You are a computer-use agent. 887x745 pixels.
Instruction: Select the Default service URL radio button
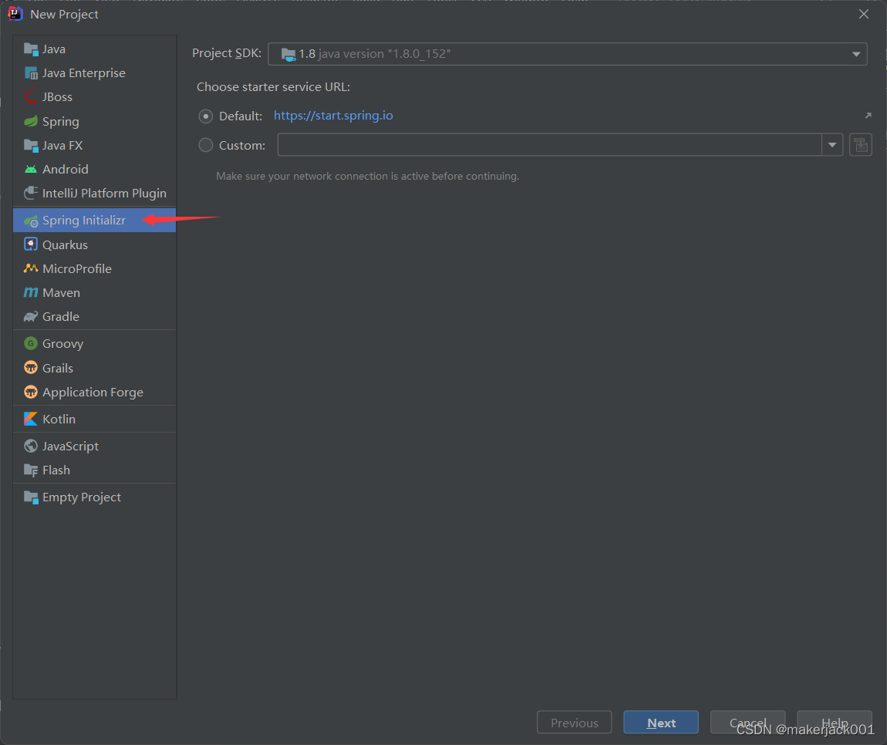coord(206,116)
